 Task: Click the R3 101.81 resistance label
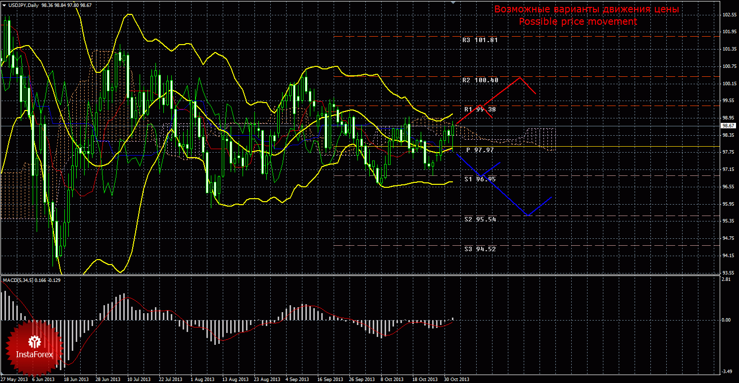coord(479,40)
